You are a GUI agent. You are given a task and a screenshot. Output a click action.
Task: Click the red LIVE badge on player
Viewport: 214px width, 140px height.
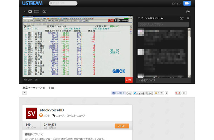tap(129, 80)
